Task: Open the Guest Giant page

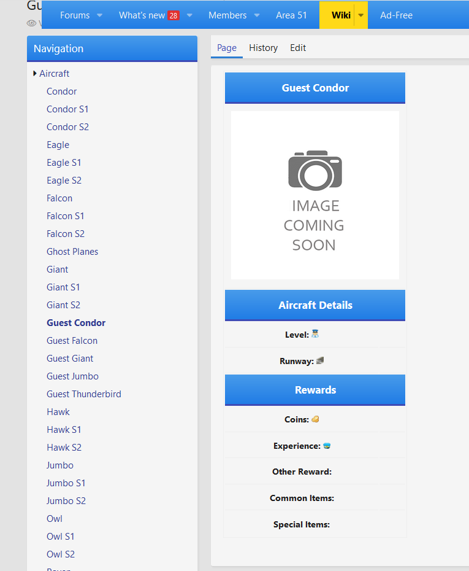Action: (x=70, y=359)
